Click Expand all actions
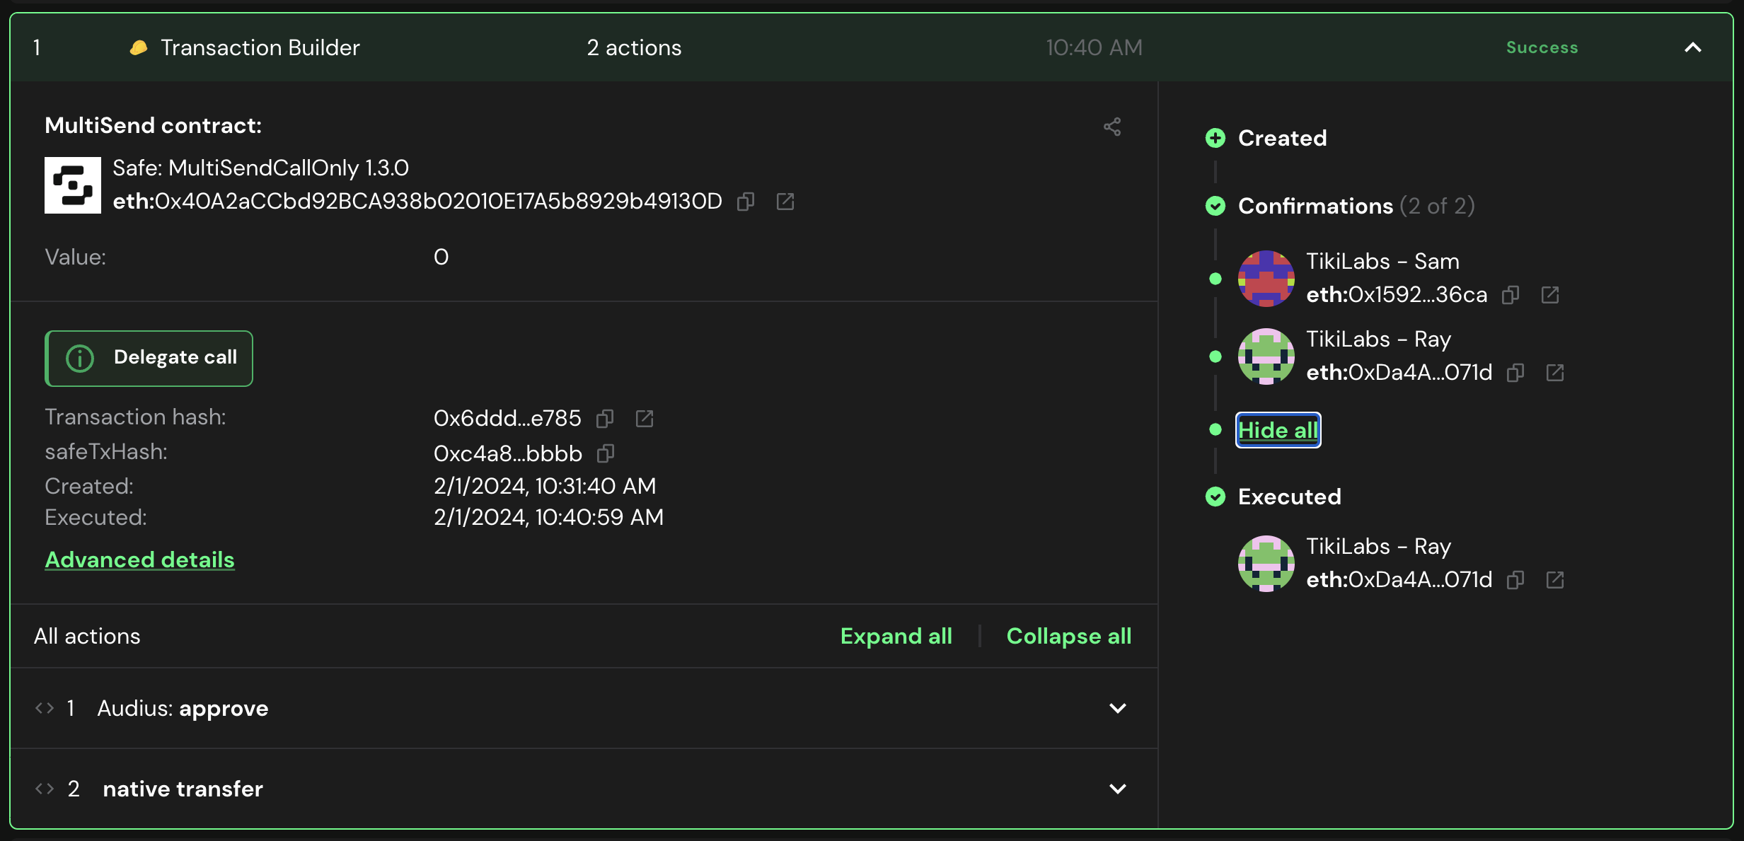1744x841 pixels. (x=896, y=636)
